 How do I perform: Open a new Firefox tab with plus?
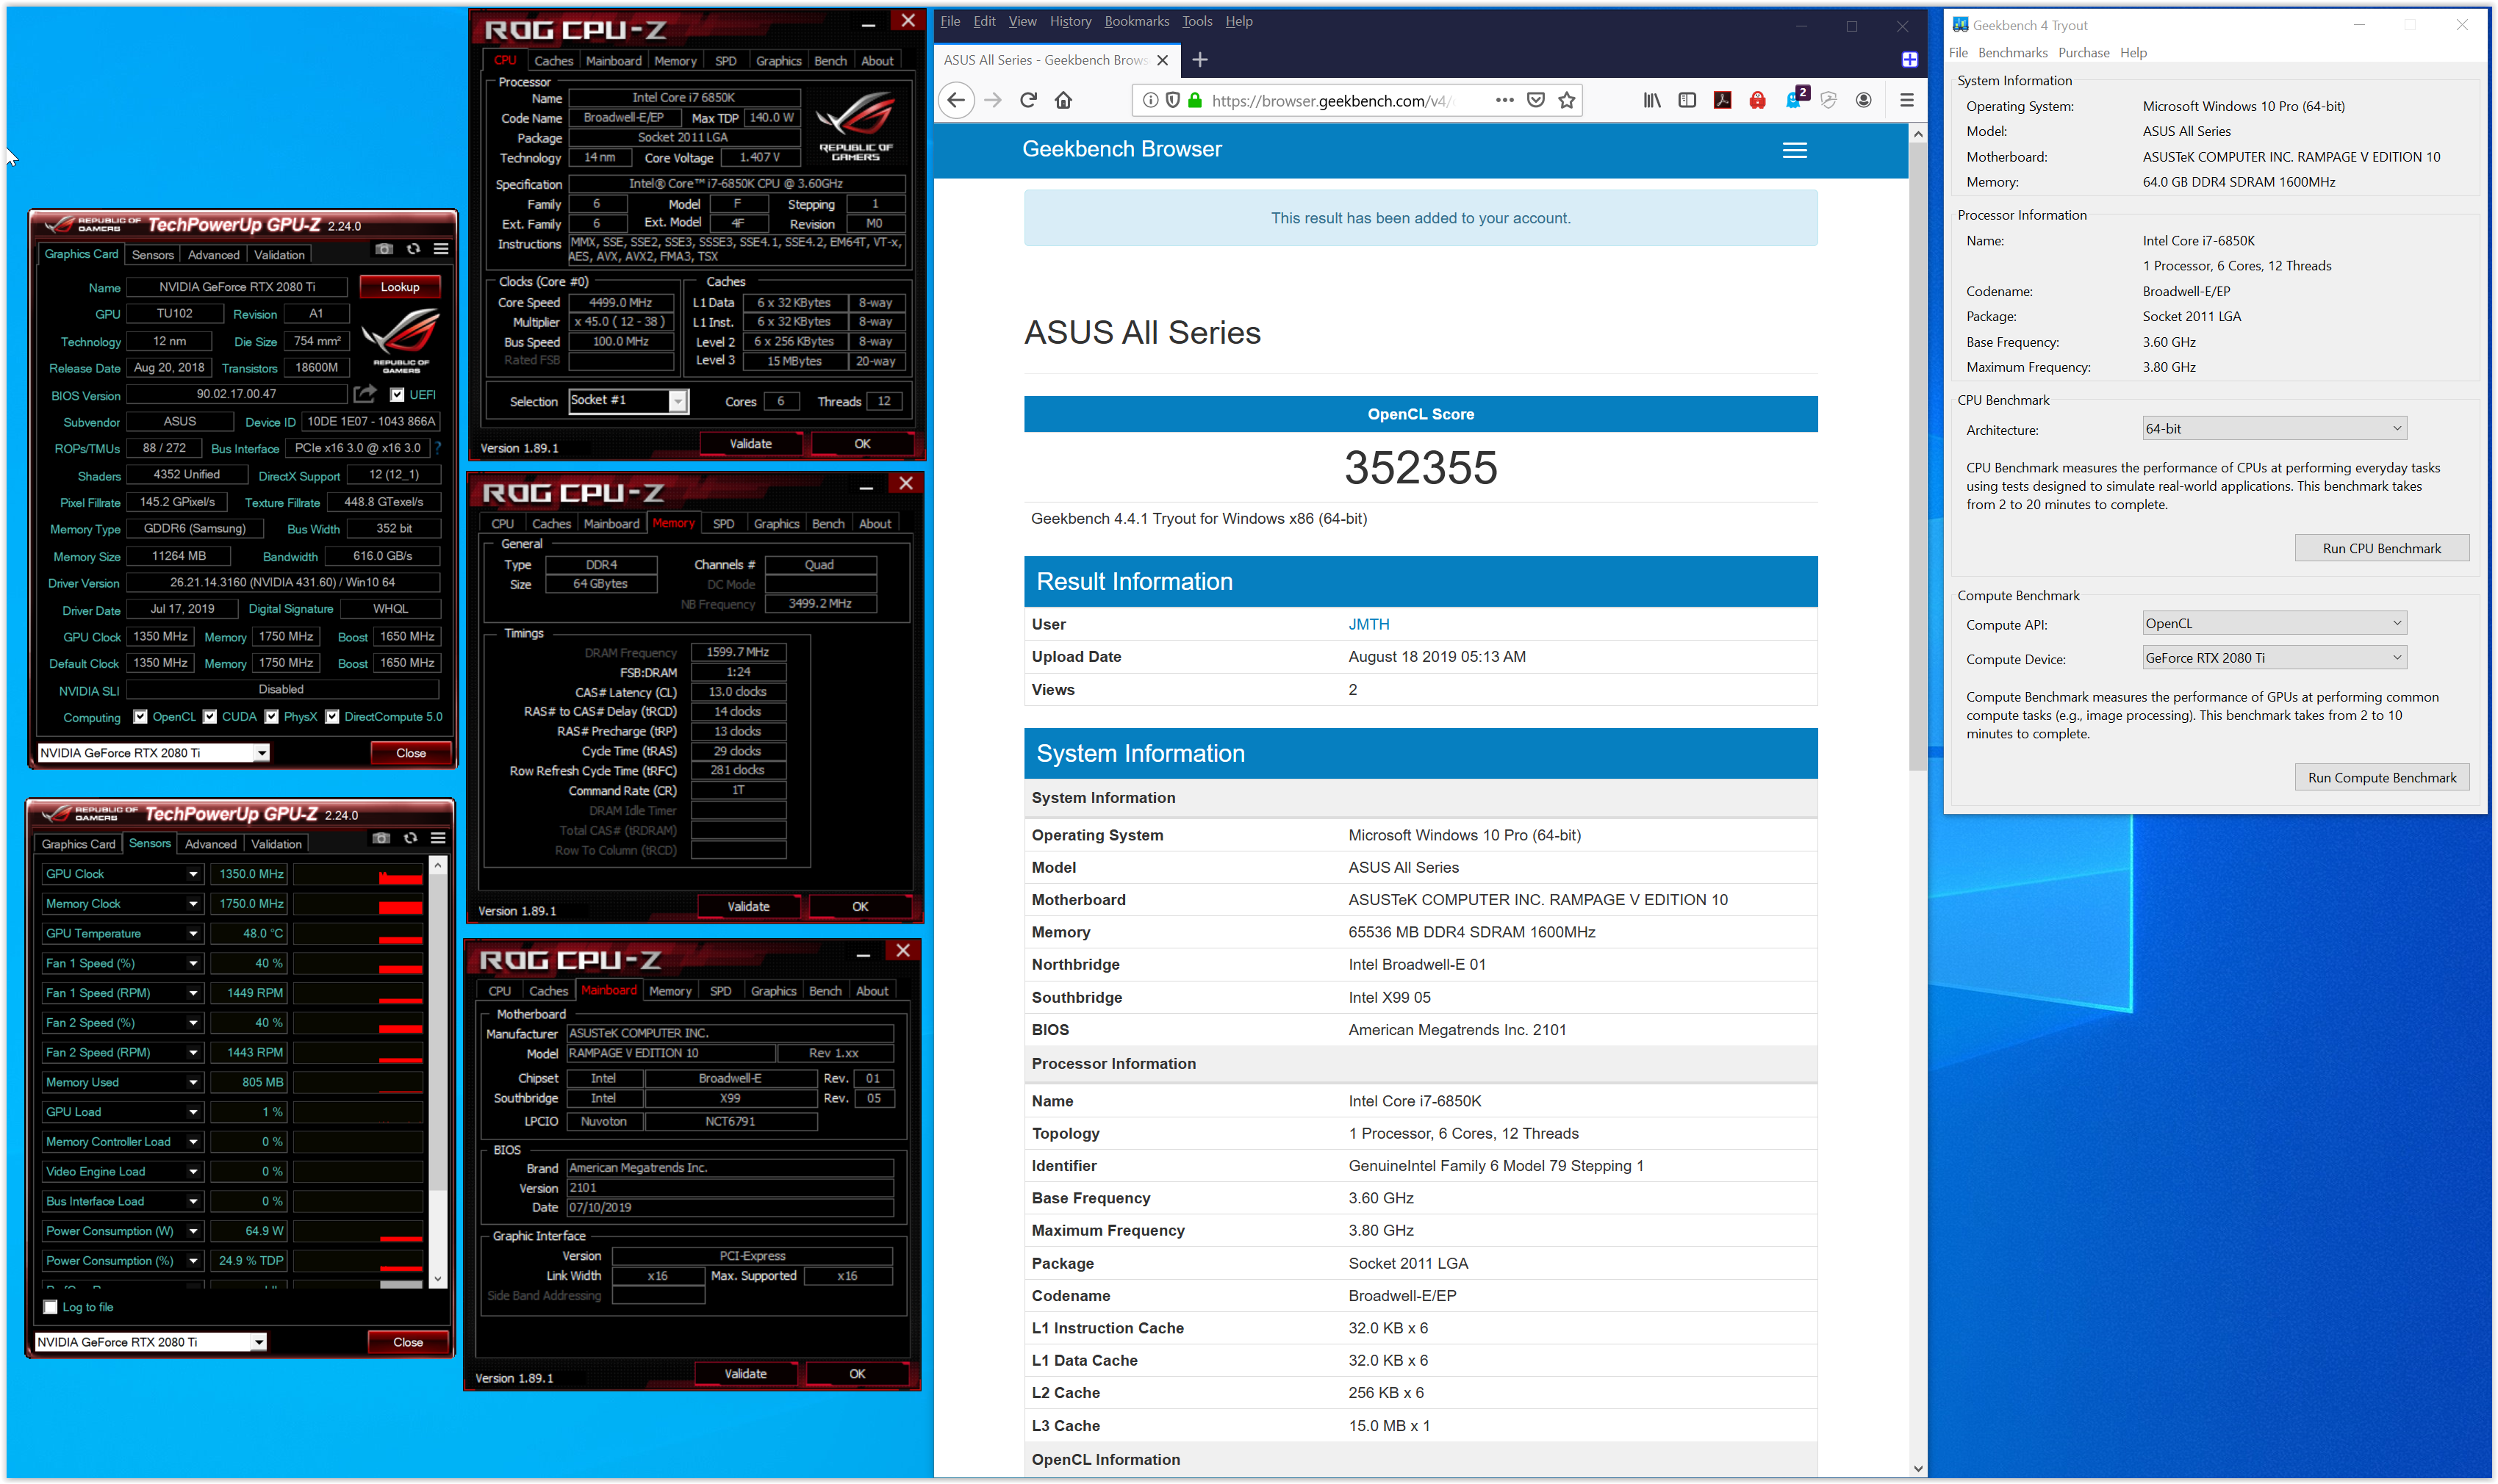1199,60
